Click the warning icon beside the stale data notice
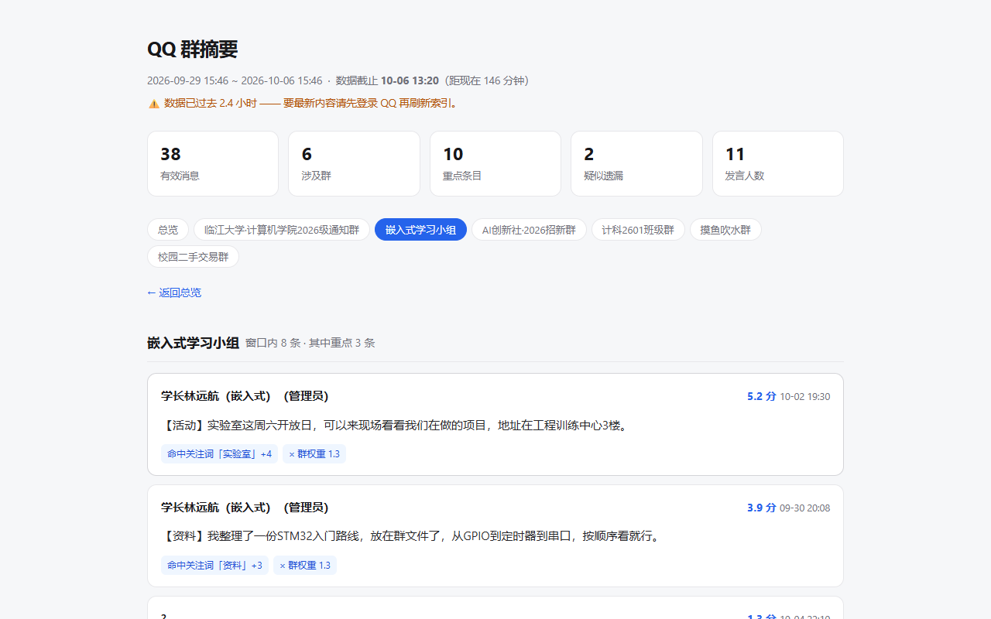 coord(153,104)
